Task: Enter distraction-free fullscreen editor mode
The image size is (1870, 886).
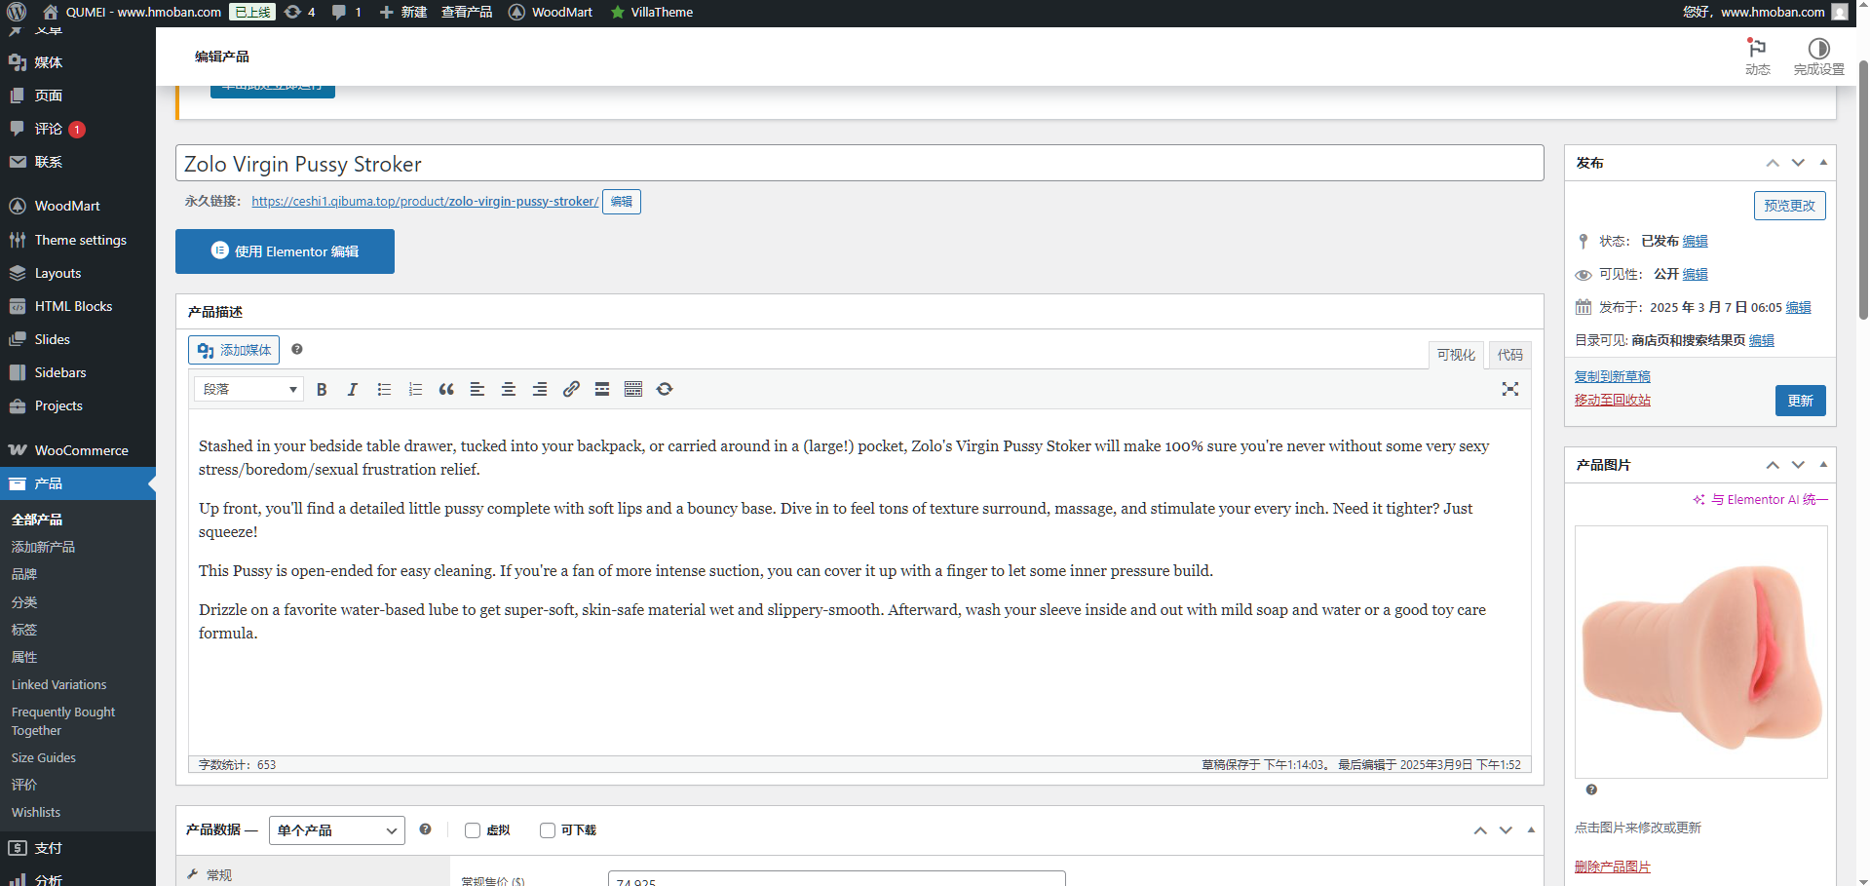Action: point(1510,389)
